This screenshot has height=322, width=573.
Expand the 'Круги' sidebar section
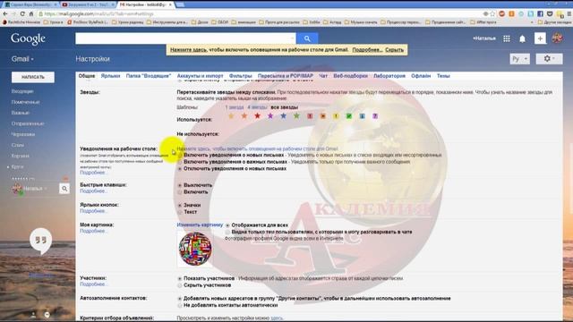tap(8, 167)
